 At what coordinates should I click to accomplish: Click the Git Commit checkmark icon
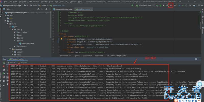[x=183, y=5]
